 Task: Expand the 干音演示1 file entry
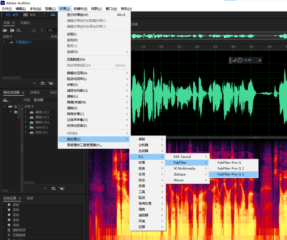point(4,42)
